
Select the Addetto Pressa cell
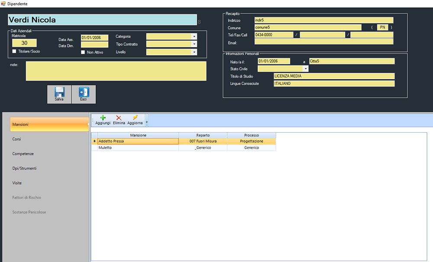click(138, 141)
